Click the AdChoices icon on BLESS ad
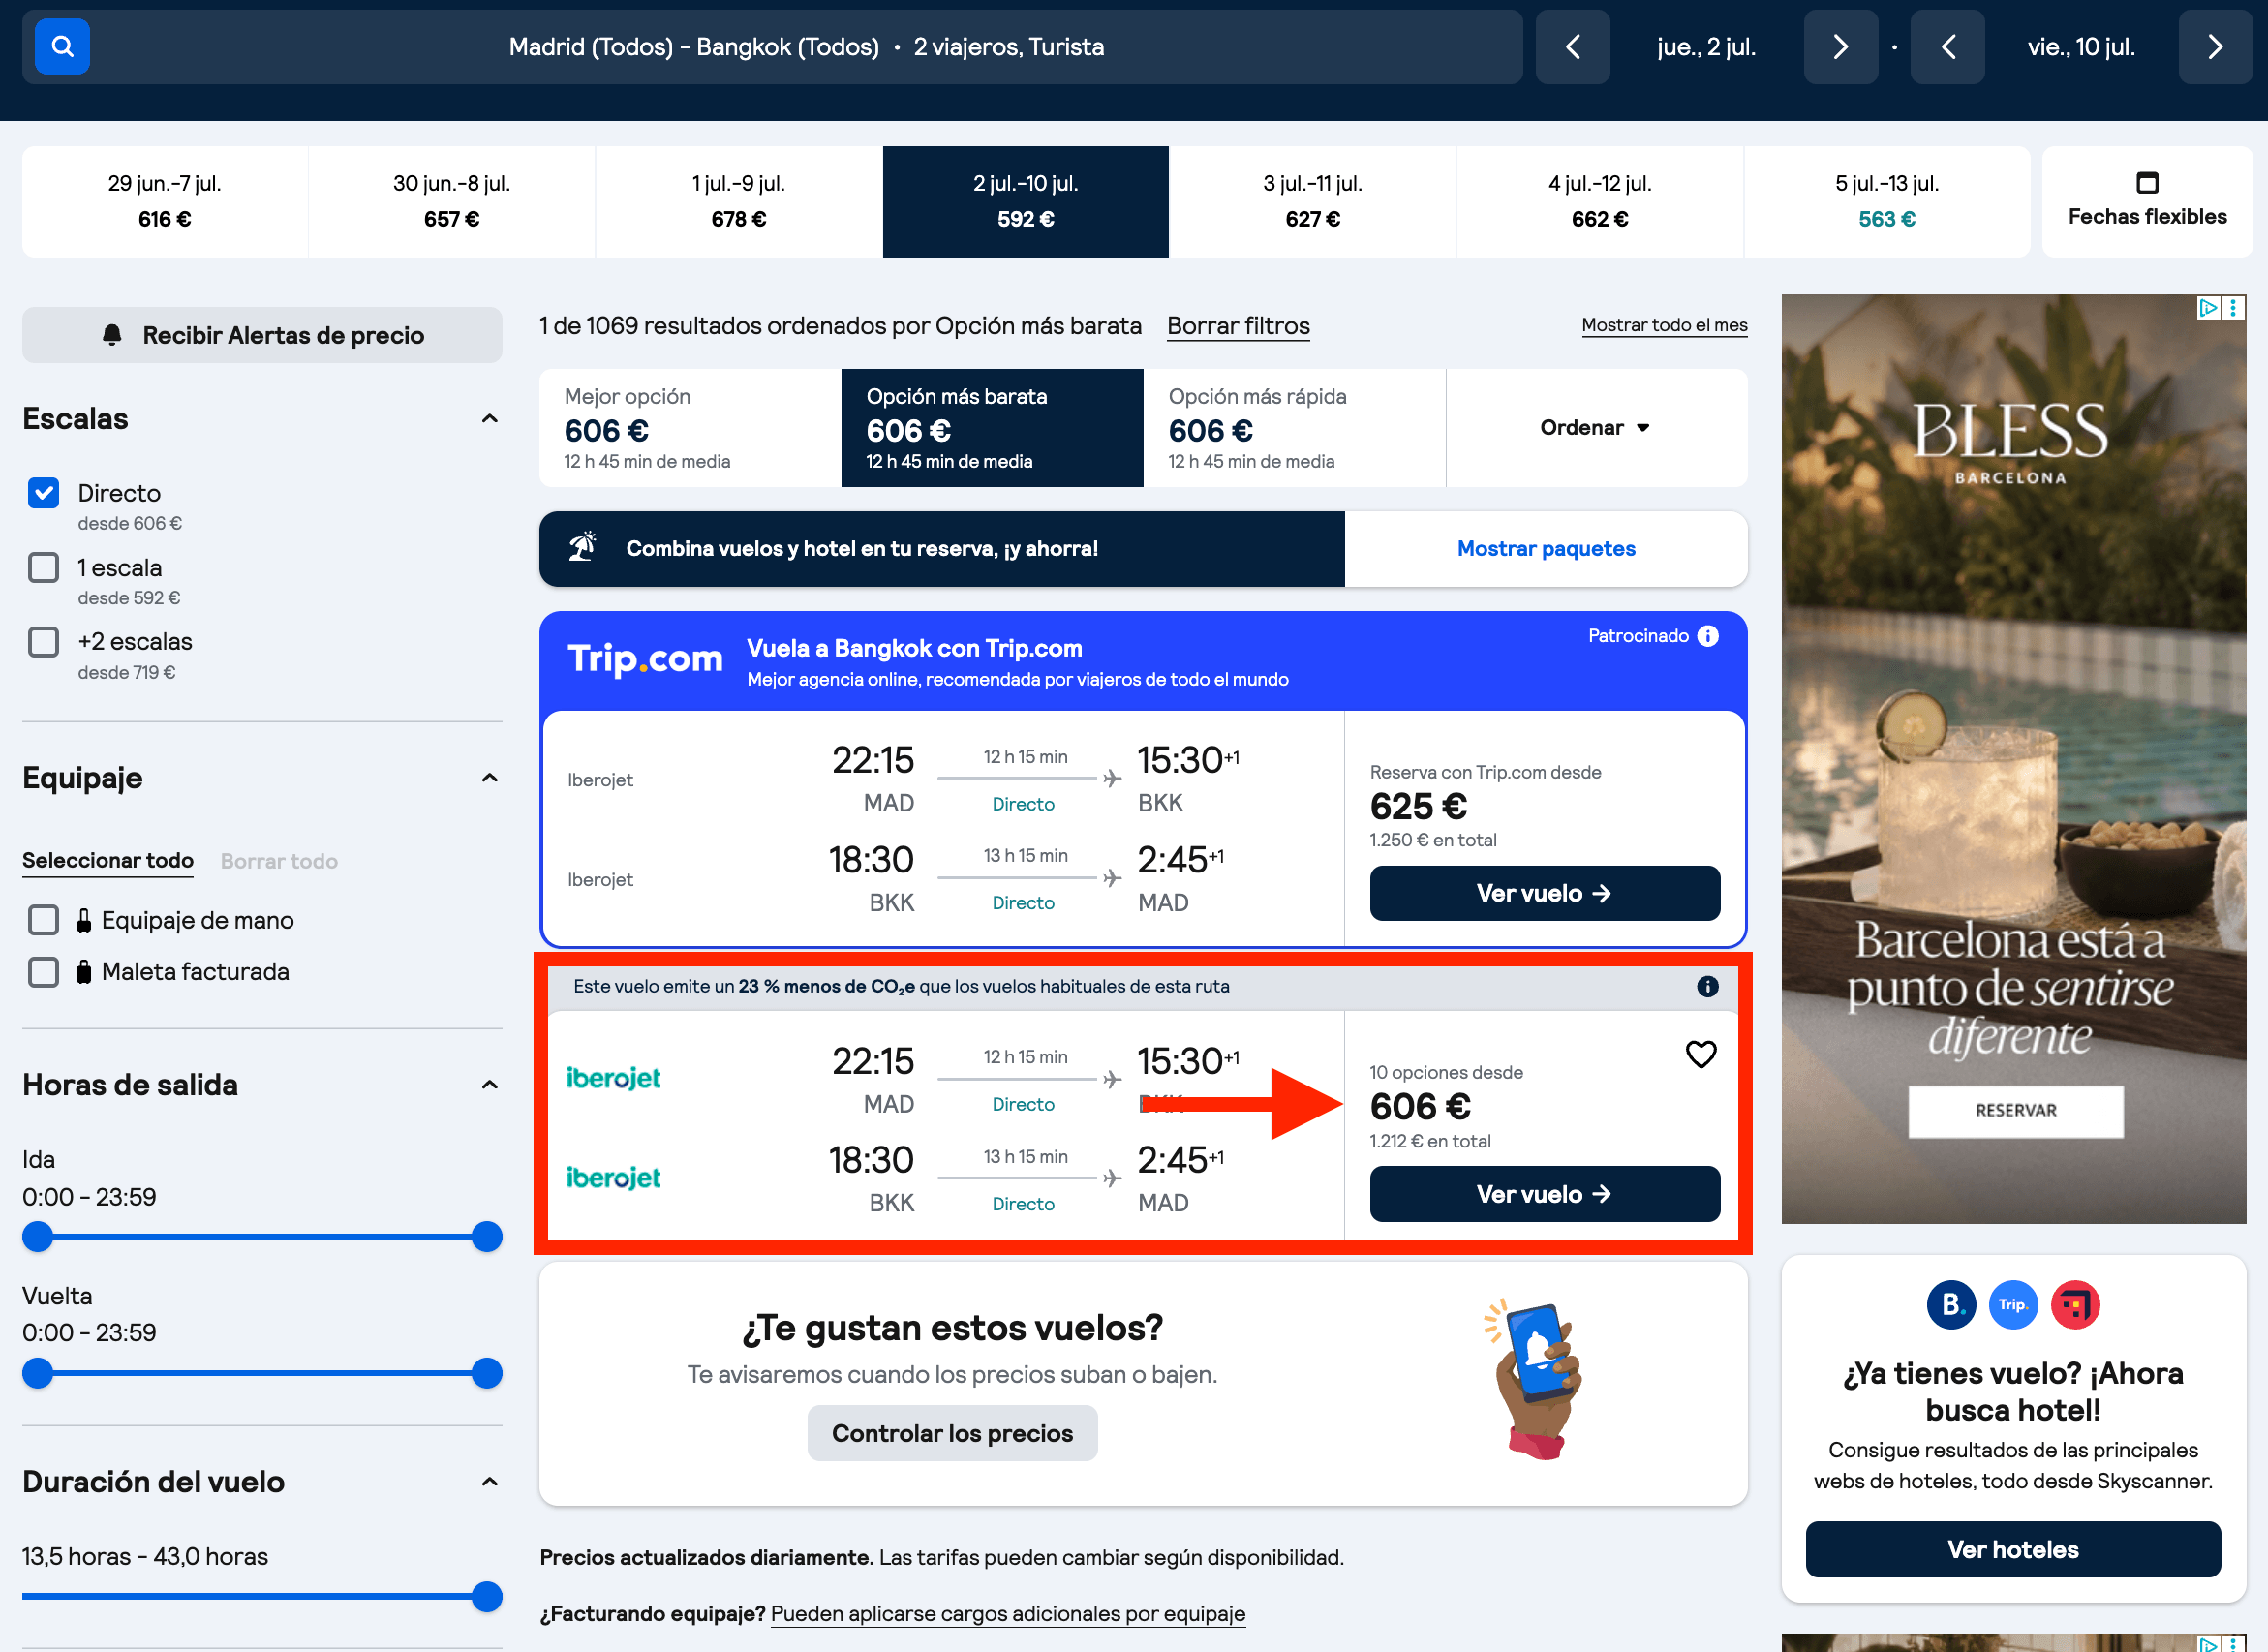Image resolution: width=2268 pixels, height=1652 pixels. tap(2208, 308)
